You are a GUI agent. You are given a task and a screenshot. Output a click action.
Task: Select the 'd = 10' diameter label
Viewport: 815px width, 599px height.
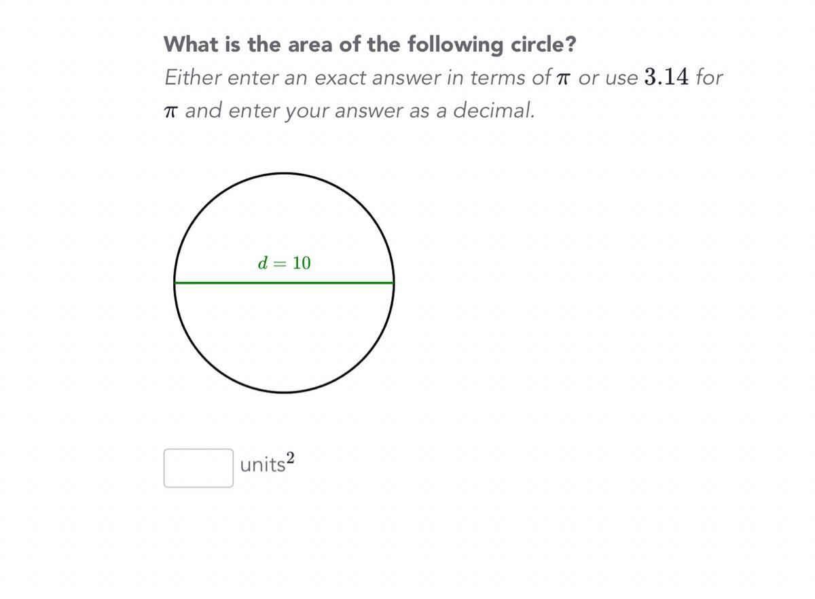284,263
